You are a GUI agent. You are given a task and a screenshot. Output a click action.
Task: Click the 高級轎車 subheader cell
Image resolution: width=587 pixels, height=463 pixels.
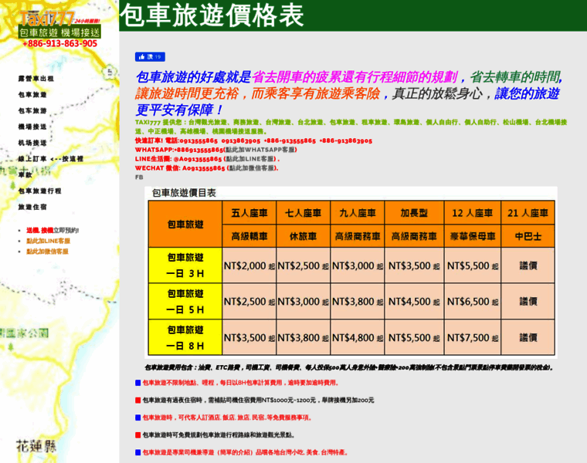coord(249,236)
